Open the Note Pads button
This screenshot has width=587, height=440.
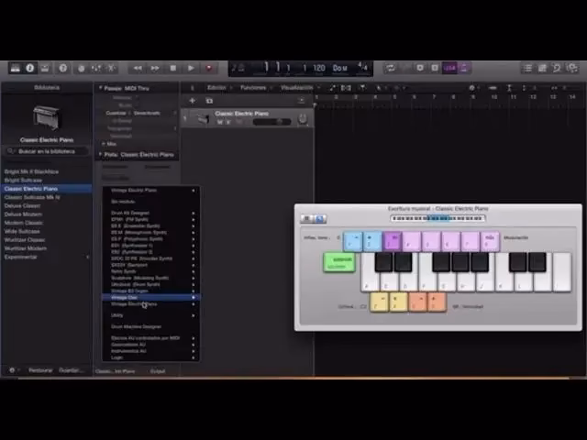point(542,68)
